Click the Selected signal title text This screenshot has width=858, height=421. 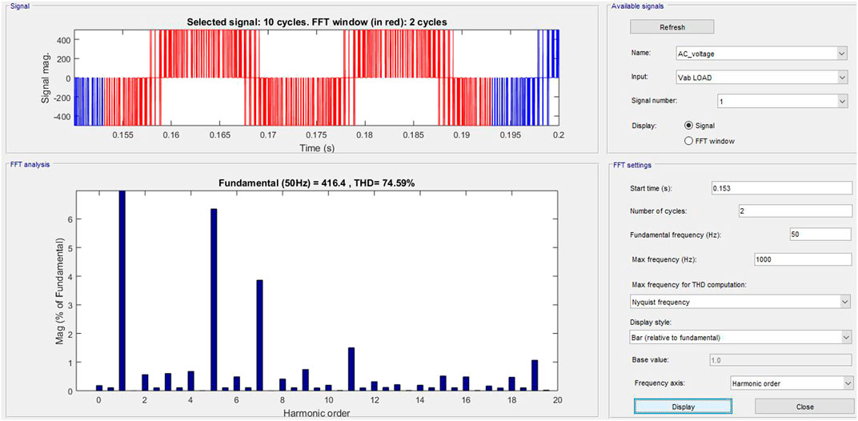point(316,22)
